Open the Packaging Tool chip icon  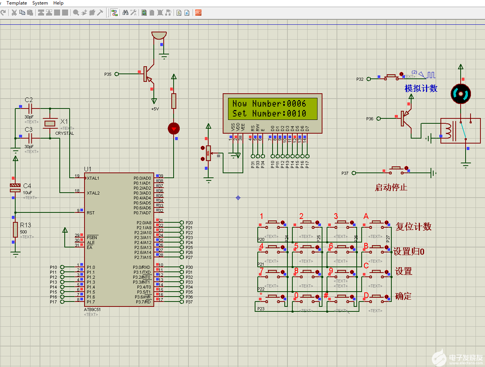pyautogui.click(x=92, y=13)
